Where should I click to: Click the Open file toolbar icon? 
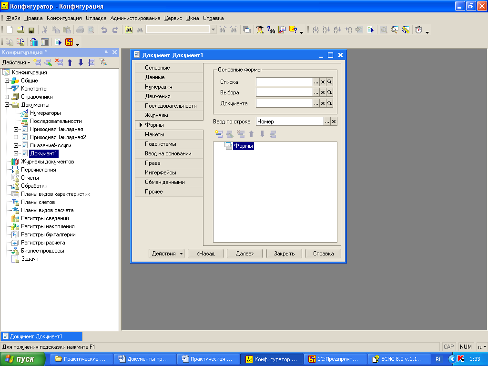click(20, 30)
